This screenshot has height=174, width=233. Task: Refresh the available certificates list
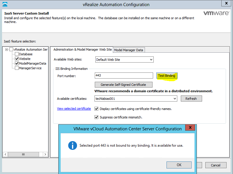pos(191,99)
